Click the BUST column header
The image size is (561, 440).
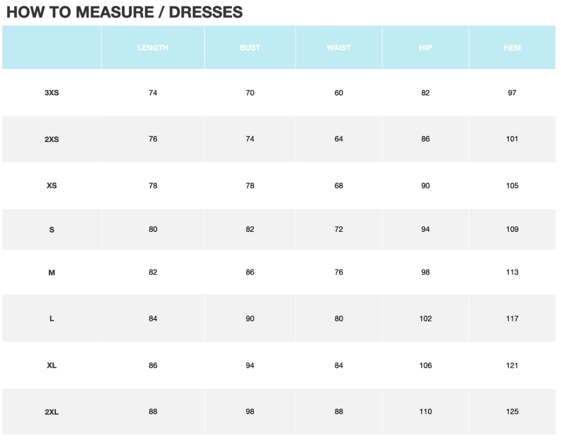tap(250, 48)
